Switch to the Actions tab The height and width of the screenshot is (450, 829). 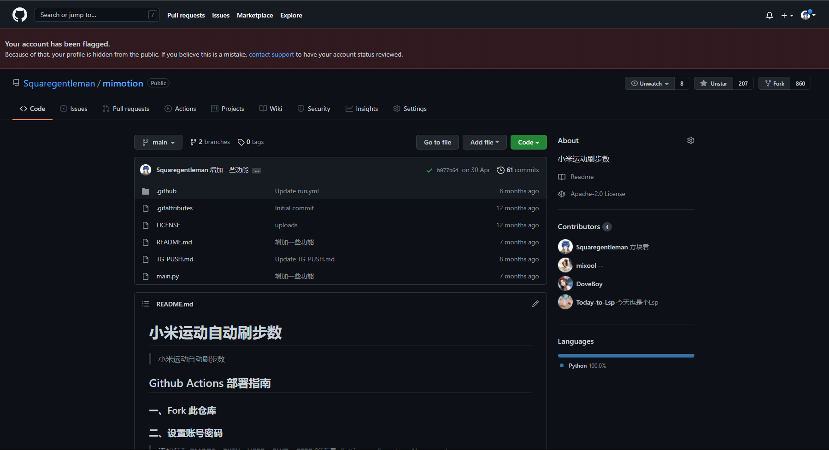[x=180, y=109]
